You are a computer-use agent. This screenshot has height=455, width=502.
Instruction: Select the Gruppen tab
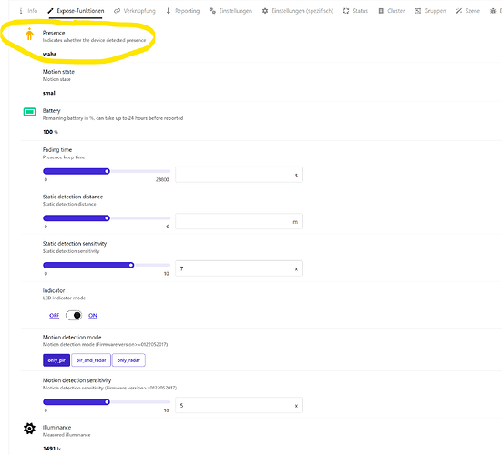click(x=430, y=11)
